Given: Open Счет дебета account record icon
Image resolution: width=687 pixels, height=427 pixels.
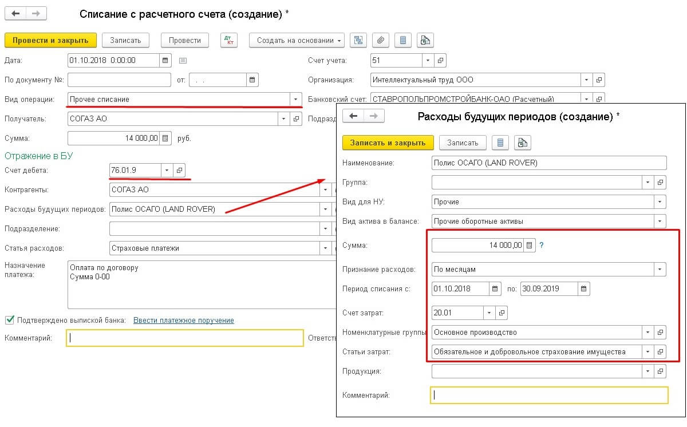Looking at the screenshot, I should [179, 170].
